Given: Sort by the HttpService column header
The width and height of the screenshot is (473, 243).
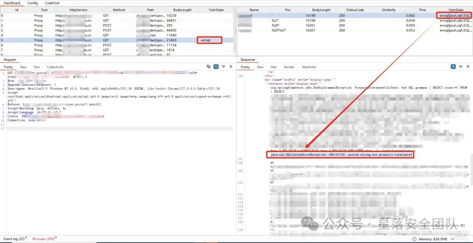Looking at the screenshot, I should pos(78,10).
